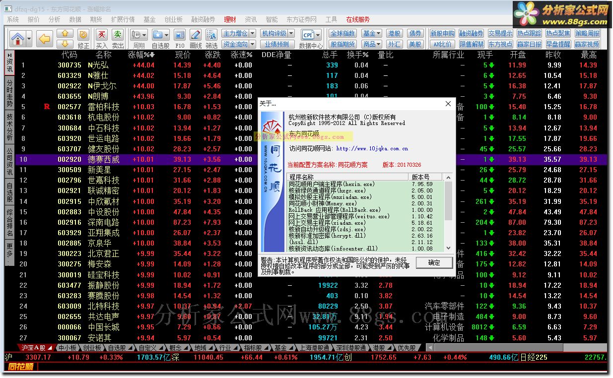Open the www.10jqka.com.cn link
613x378 pixels.
click(372, 148)
